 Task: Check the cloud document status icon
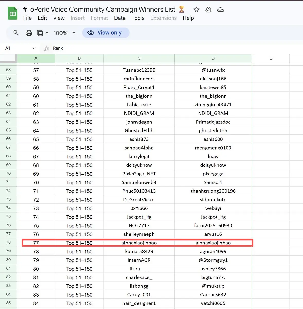[x=220, y=10]
